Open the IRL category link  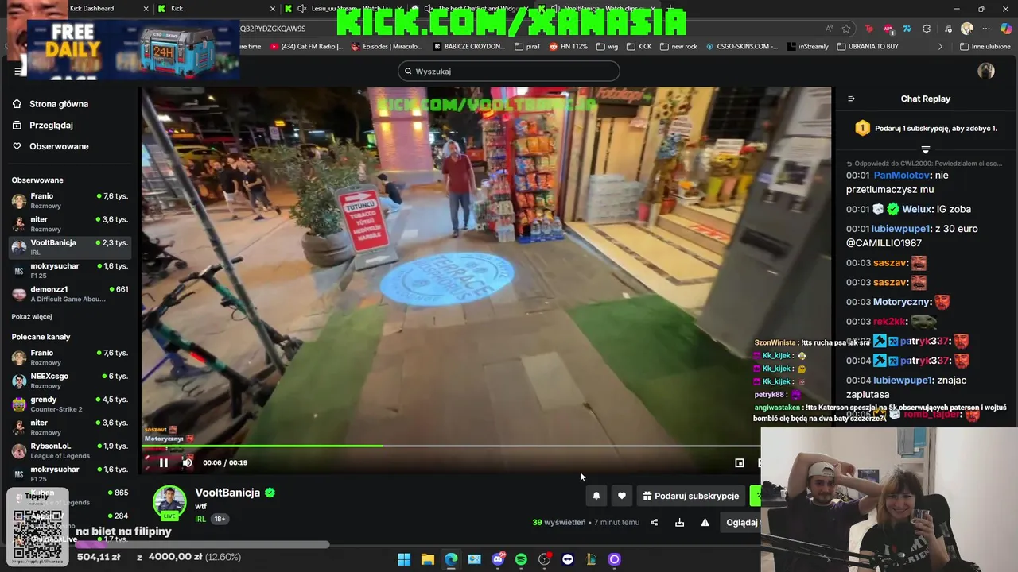200,519
